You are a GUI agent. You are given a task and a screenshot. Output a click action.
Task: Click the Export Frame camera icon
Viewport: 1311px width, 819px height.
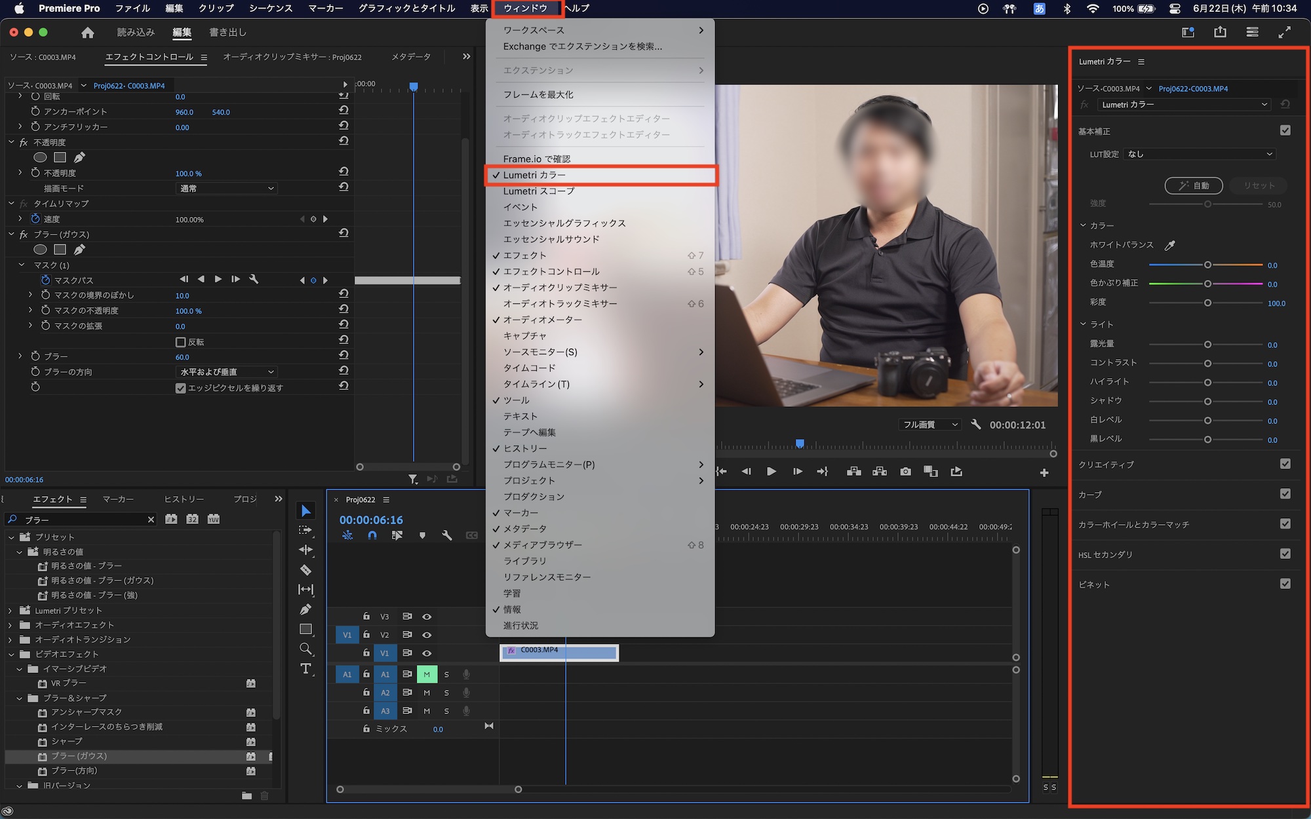[905, 472]
